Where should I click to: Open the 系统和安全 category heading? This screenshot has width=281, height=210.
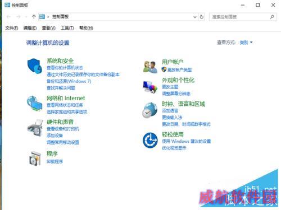(x=60, y=61)
